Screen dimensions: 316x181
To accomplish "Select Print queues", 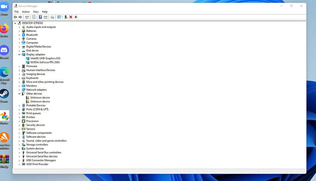I will (33, 113).
